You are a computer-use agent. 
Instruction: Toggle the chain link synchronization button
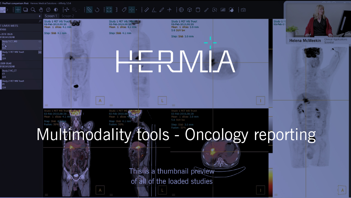89,10
